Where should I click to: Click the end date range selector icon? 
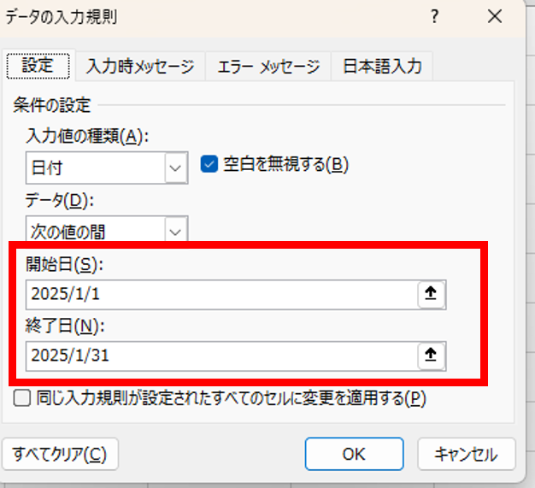click(x=432, y=355)
